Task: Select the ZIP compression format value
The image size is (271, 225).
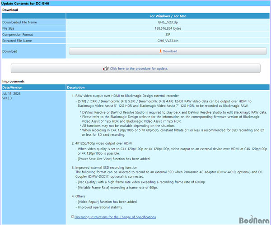Action: point(168,35)
